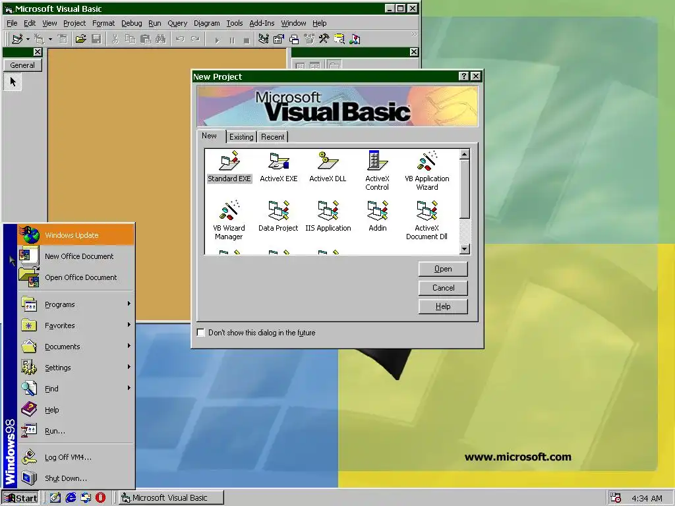
Task: Click the dialog's question mark help button
Action: (x=463, y=76)
